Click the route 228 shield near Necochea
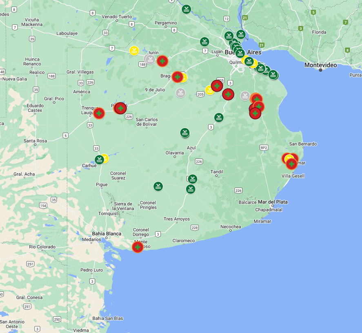362x333 pixels. 195,228
